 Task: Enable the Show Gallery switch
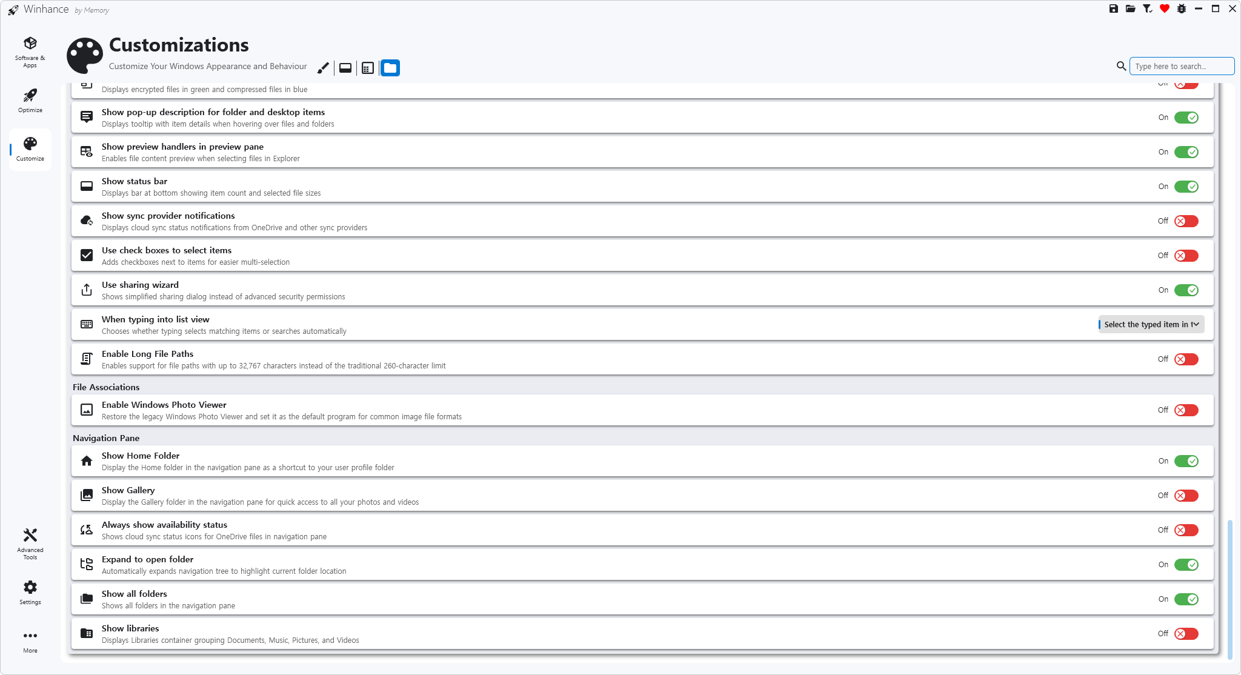click(x=1186, y=496)
